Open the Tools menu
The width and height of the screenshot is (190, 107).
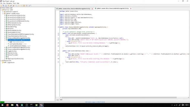click(x=14, y=3)
